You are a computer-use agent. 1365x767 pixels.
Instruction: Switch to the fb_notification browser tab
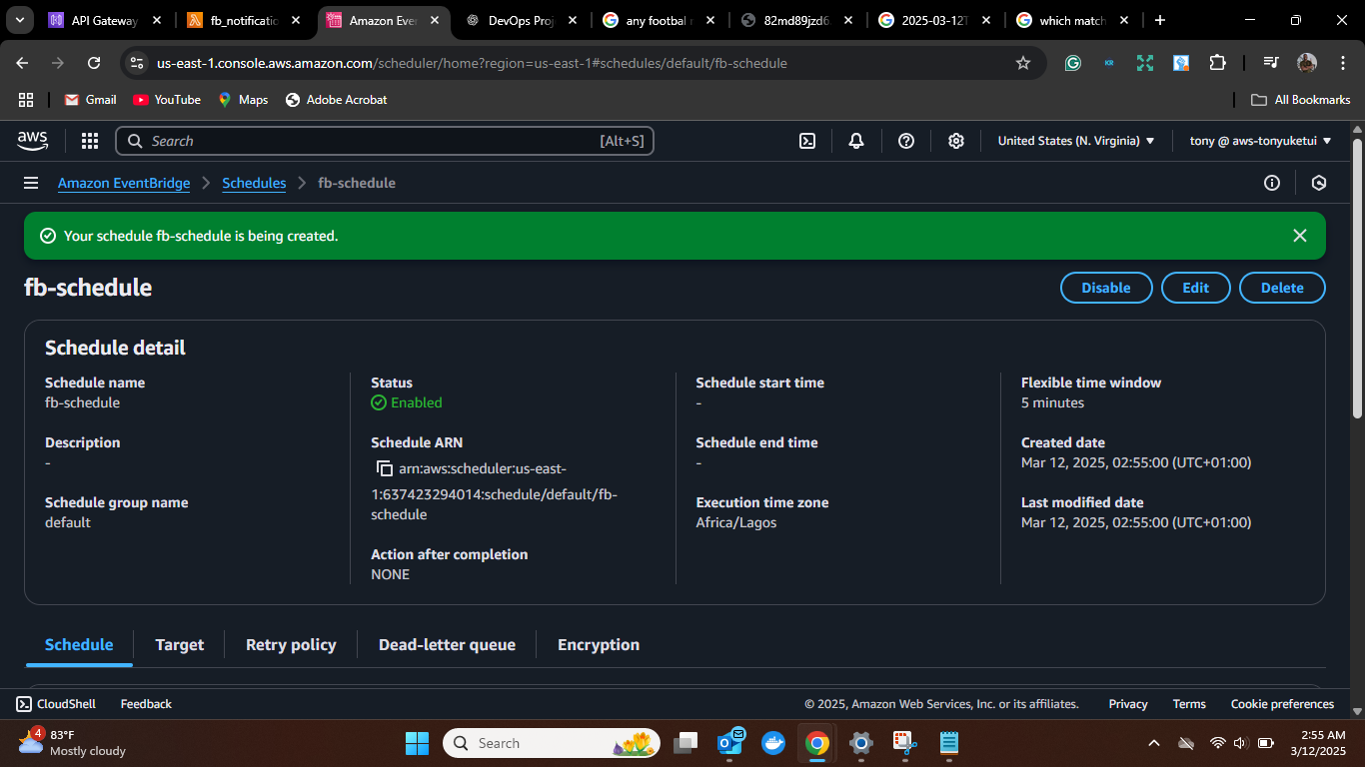pyautogui.click(x=243, y=20)
